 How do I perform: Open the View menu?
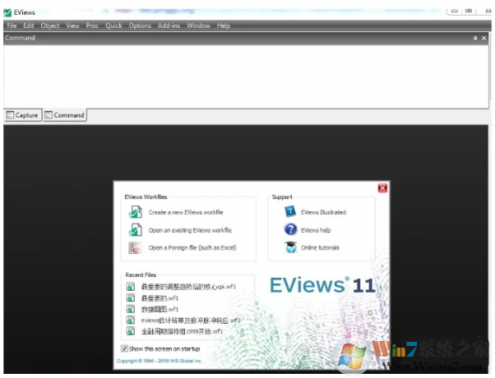tap(72, 25)
